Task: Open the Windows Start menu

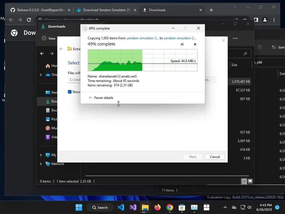Action: coord(79,207)
